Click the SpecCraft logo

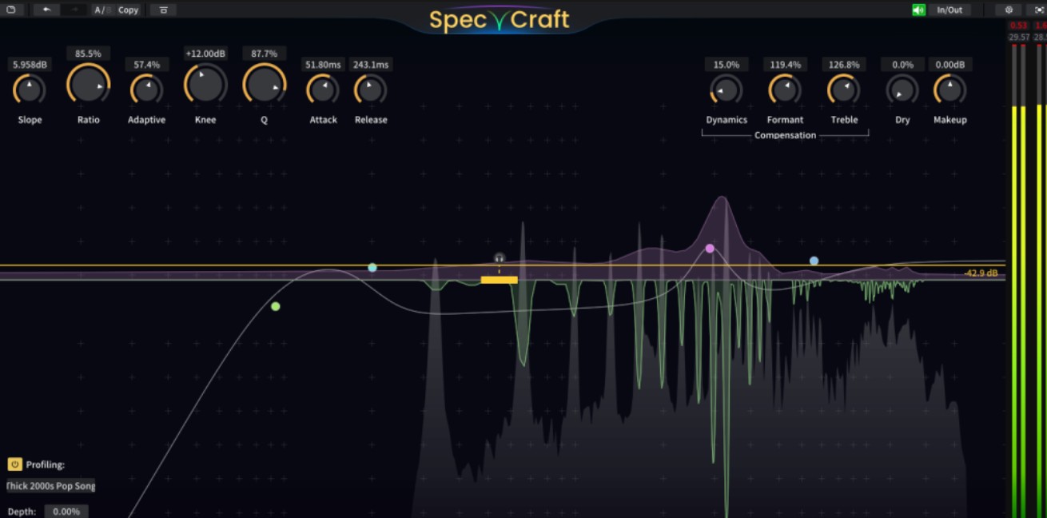[499, 19]
